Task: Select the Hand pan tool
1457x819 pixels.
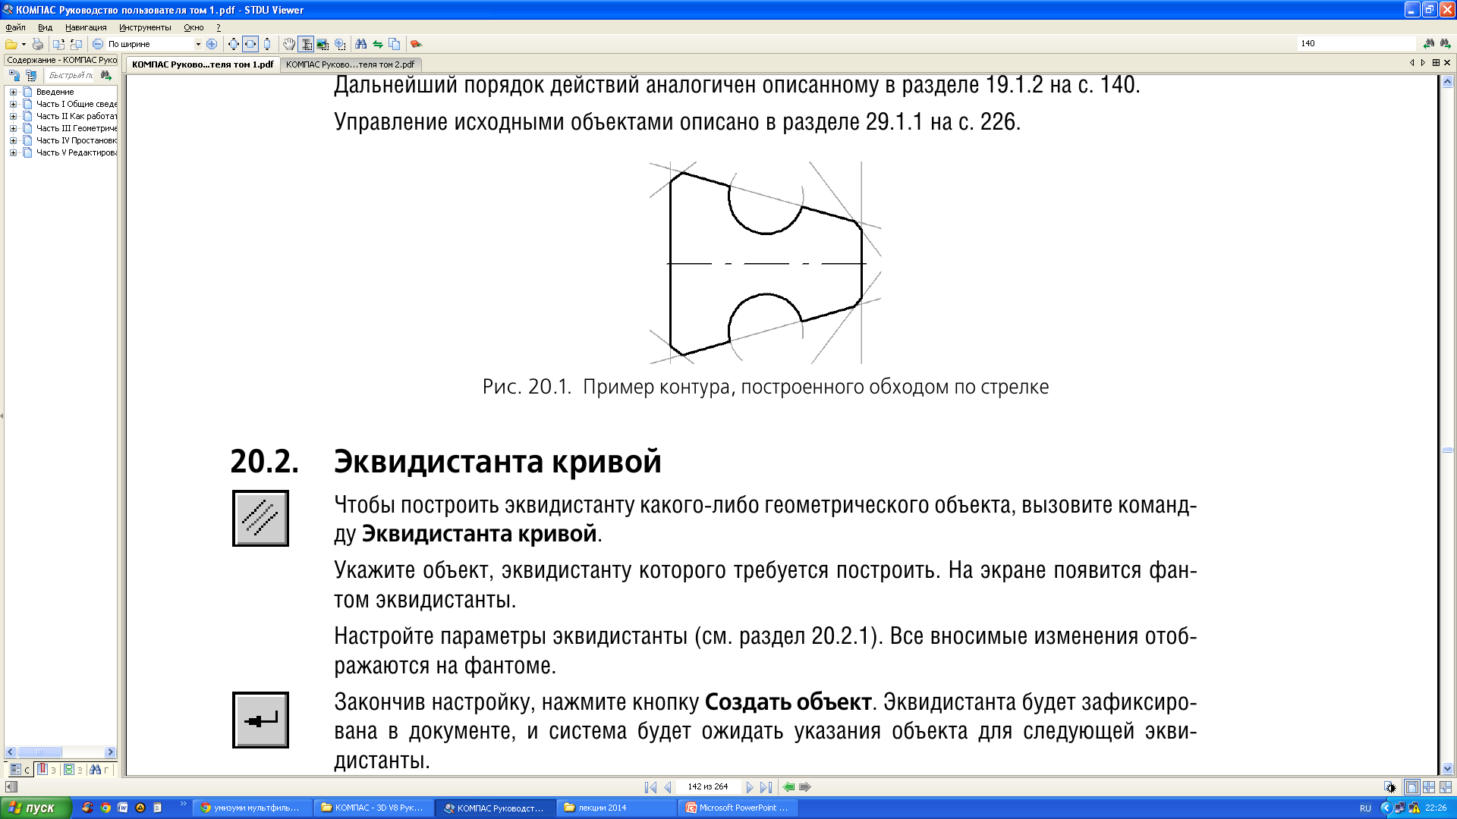Action: pos(289,44)
